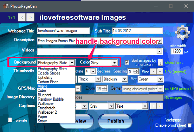Screen dimensions: 194x132
Task: Decrease thumbnail size with minus button
Action: [x=153, y=72]
